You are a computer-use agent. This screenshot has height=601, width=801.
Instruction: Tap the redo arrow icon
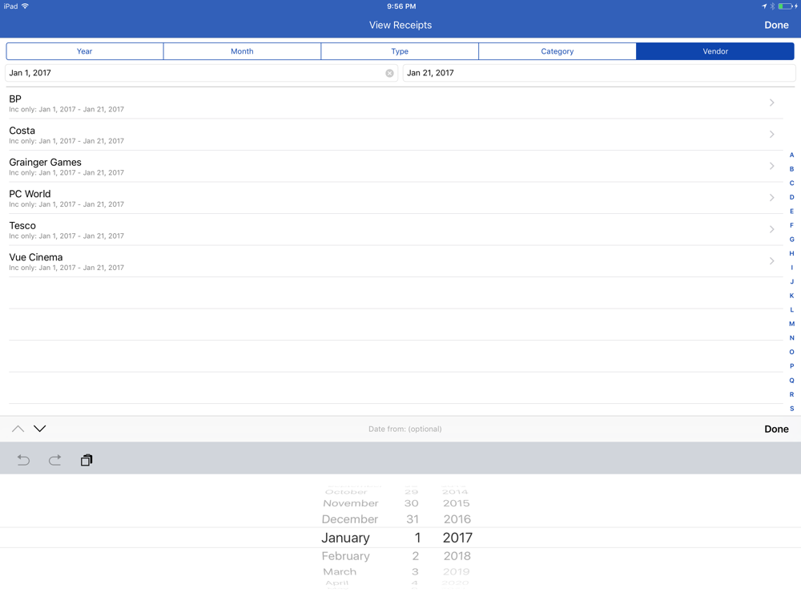tap(54, 460)
